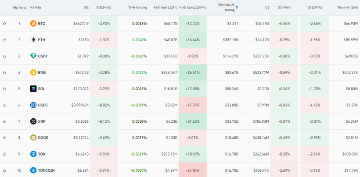Toggle the star for BNB row

tap(4, 73)
